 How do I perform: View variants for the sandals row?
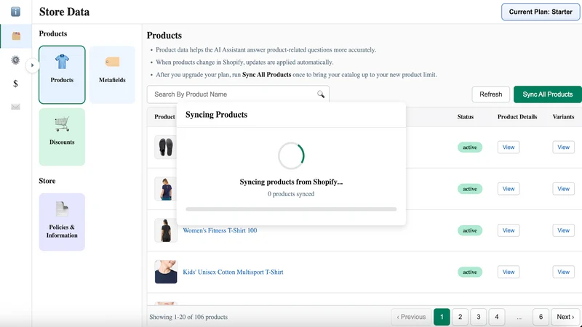[563, 148]
